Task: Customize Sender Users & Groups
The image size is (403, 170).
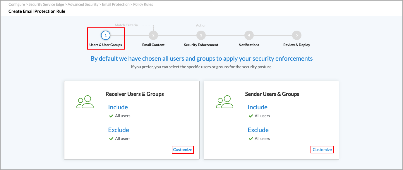Action: [322, 149]
